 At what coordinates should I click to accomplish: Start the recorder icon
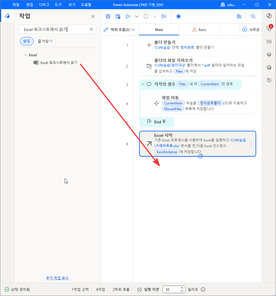coord(178,16)
